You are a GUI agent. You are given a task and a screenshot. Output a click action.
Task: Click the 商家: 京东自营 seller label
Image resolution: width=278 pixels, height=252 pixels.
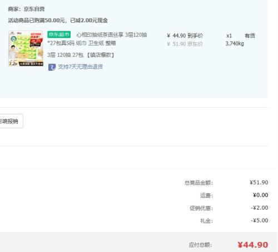(26, 9)
